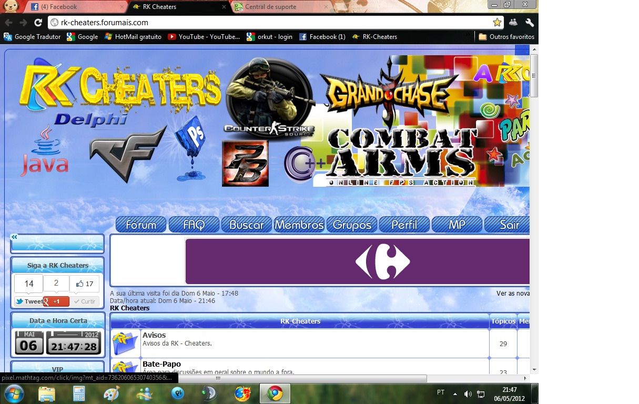The height and width of the screenshot is (404, 639).
Task: Open the Buscar navigation button
Action: click(246, 225)
